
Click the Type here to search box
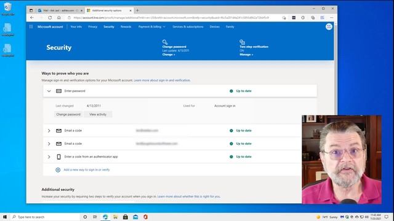(45, 217)
